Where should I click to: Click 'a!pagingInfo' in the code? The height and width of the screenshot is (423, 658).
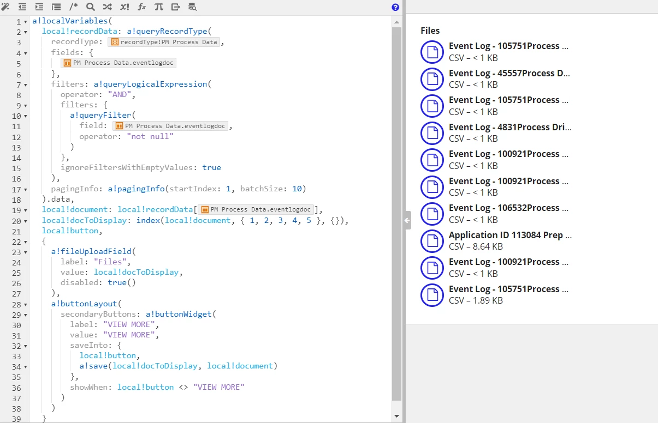136,189
